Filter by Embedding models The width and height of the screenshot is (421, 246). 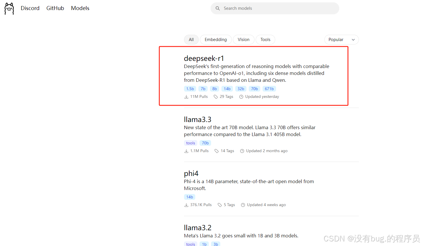click(x=216, y=40)
